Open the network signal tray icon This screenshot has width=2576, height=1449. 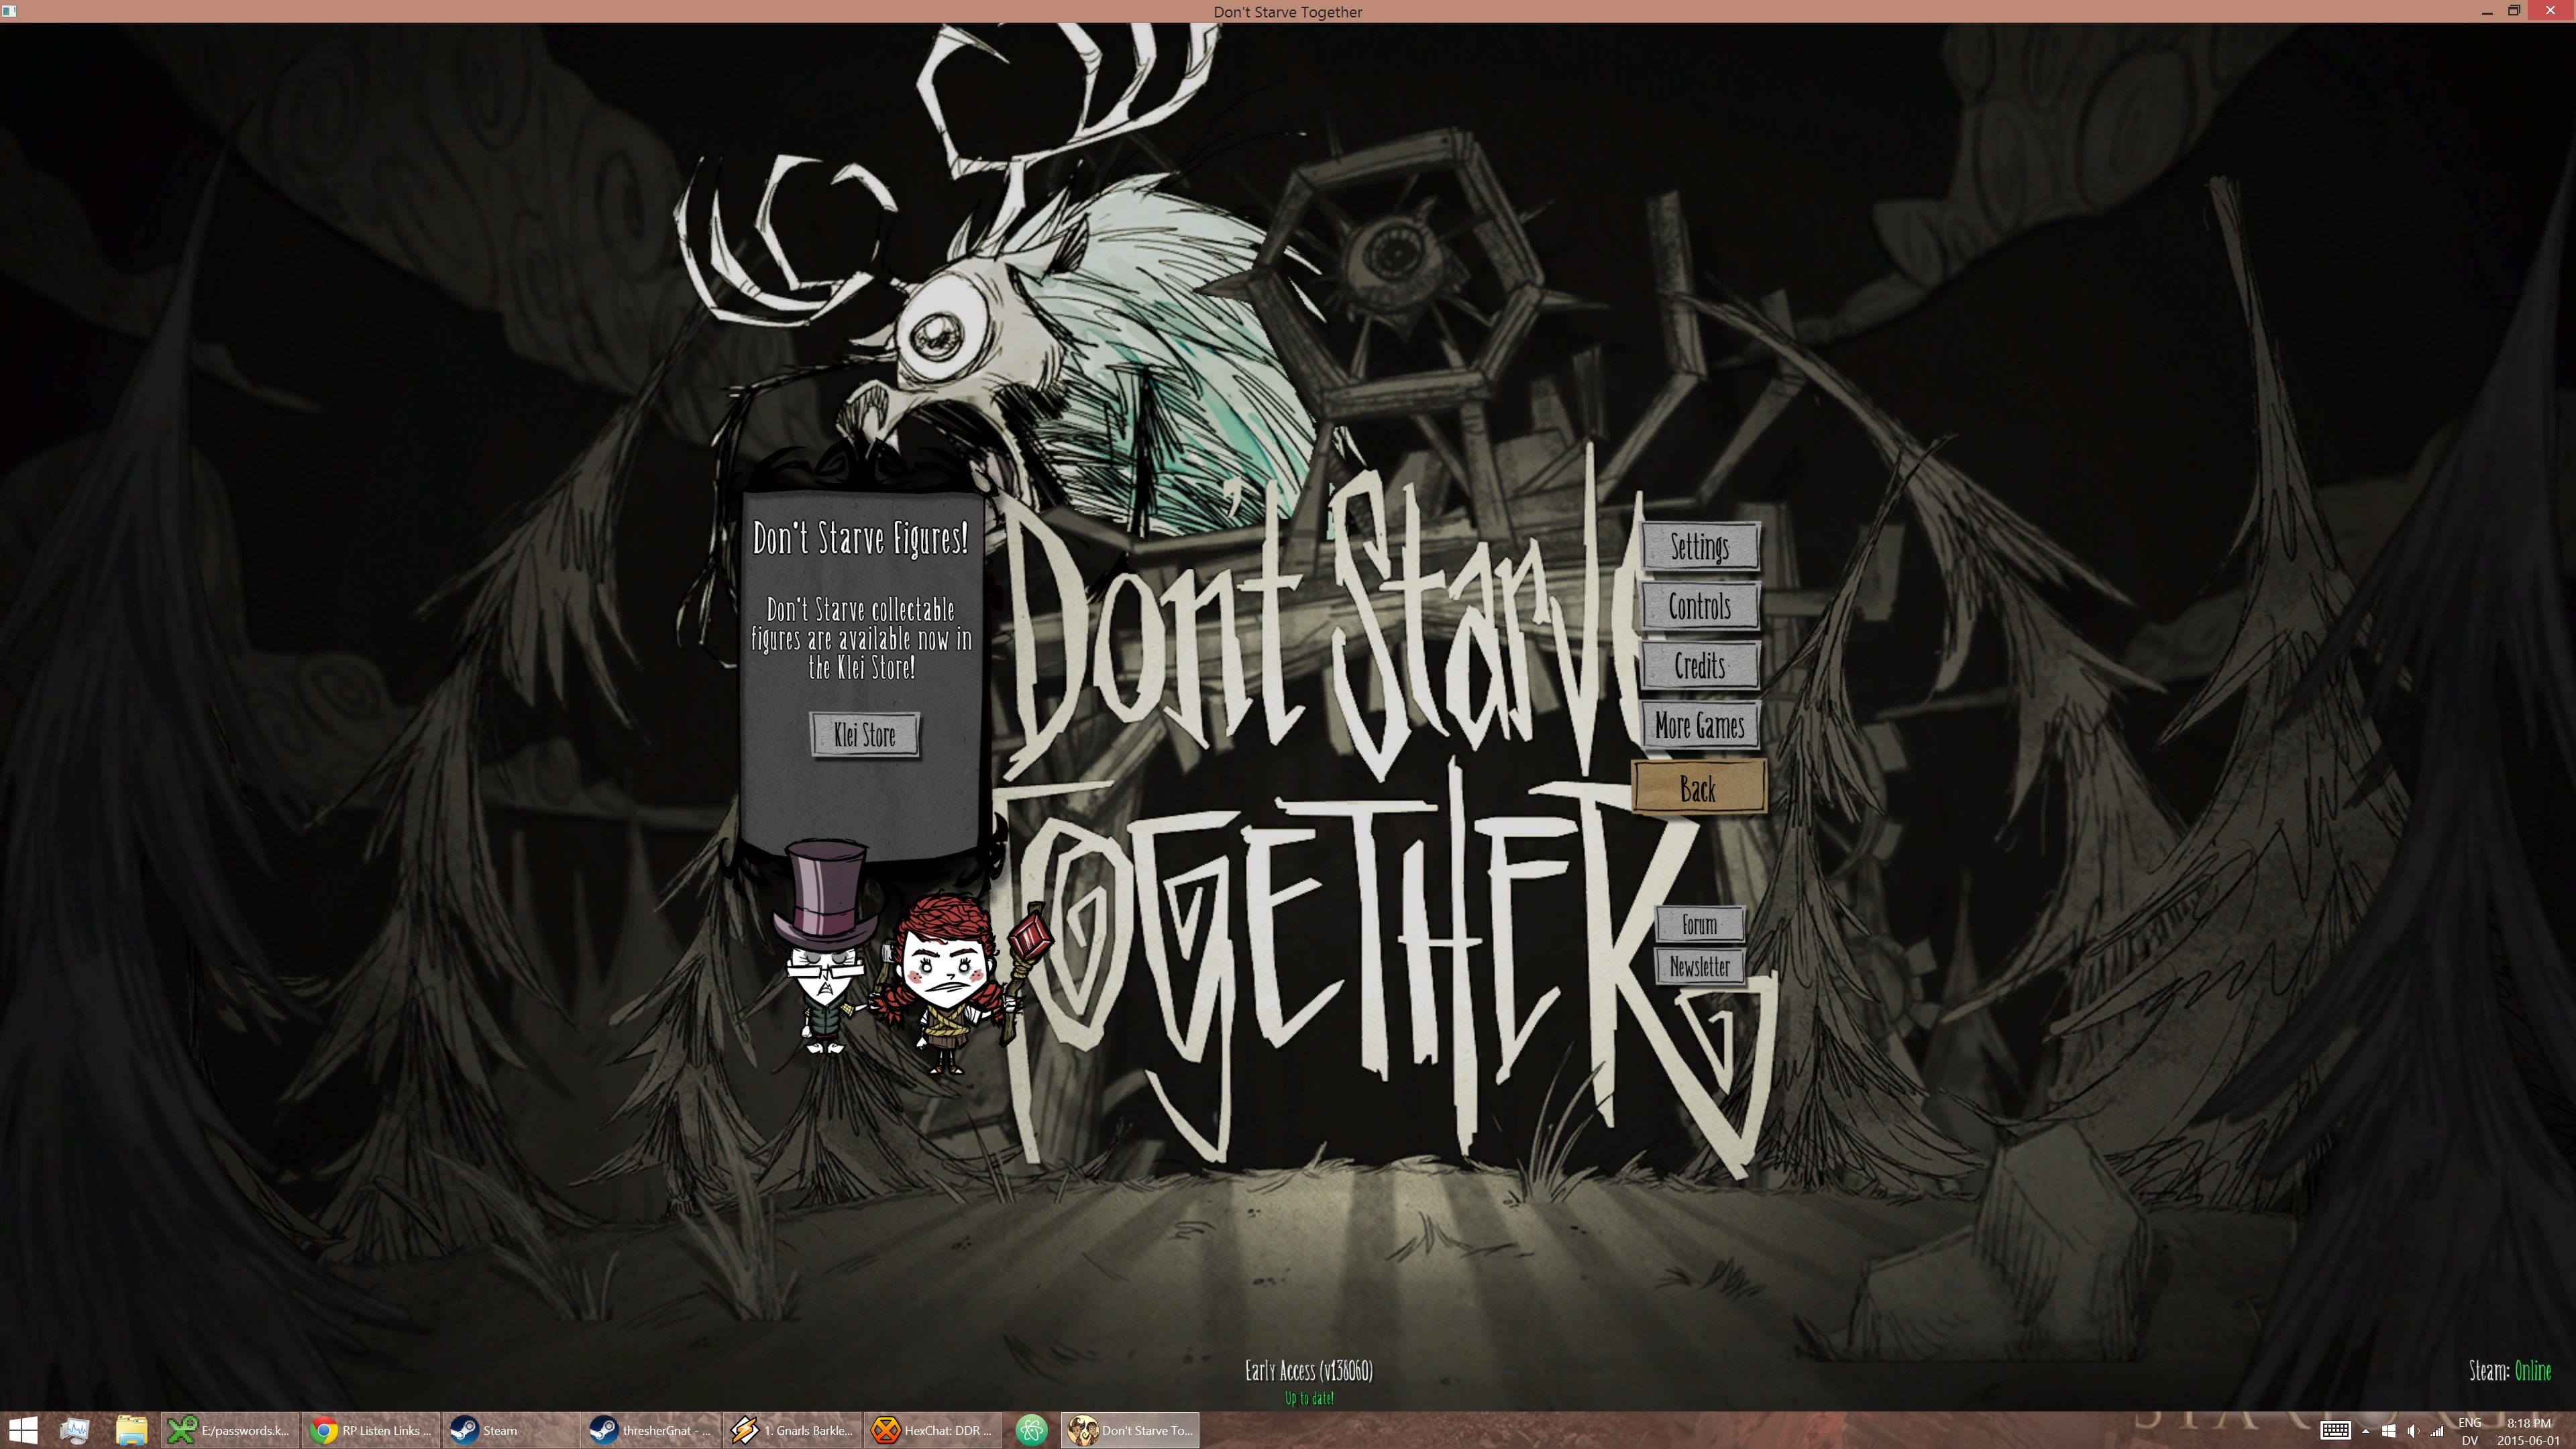(2437, 1431)
